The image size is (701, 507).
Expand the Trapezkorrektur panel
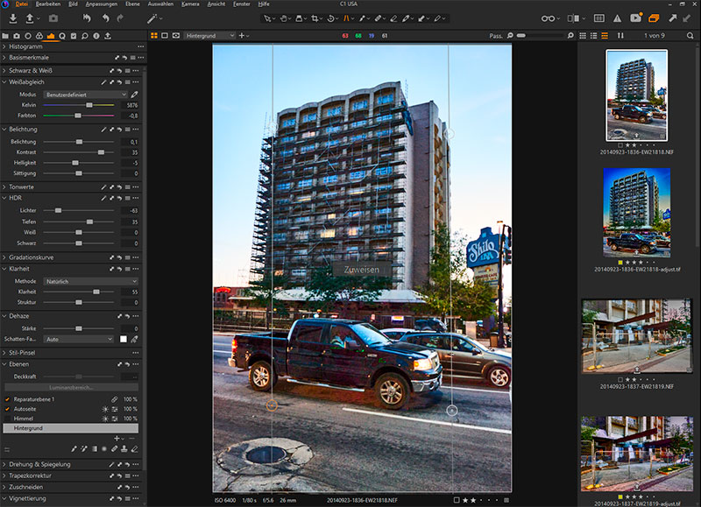point(4,476)
